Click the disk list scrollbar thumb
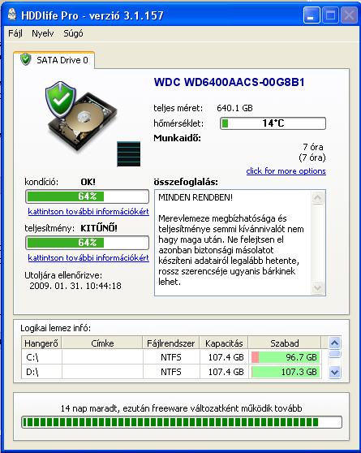This screenshot has height=453, width=361. [335, 354]
